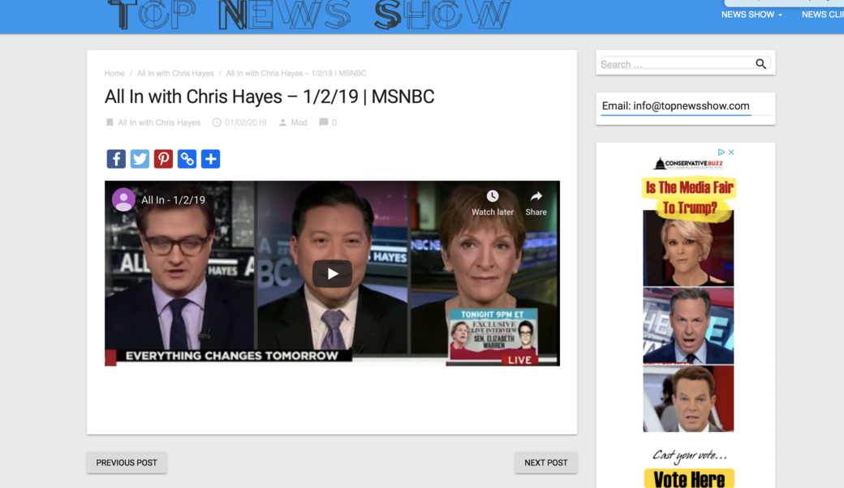
Task: Click inside the Search field
Action: (674, 63)
